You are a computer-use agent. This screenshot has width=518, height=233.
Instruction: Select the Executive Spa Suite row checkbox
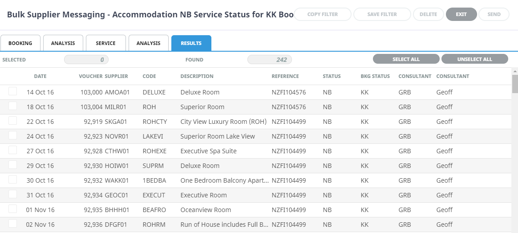point(12,150)
